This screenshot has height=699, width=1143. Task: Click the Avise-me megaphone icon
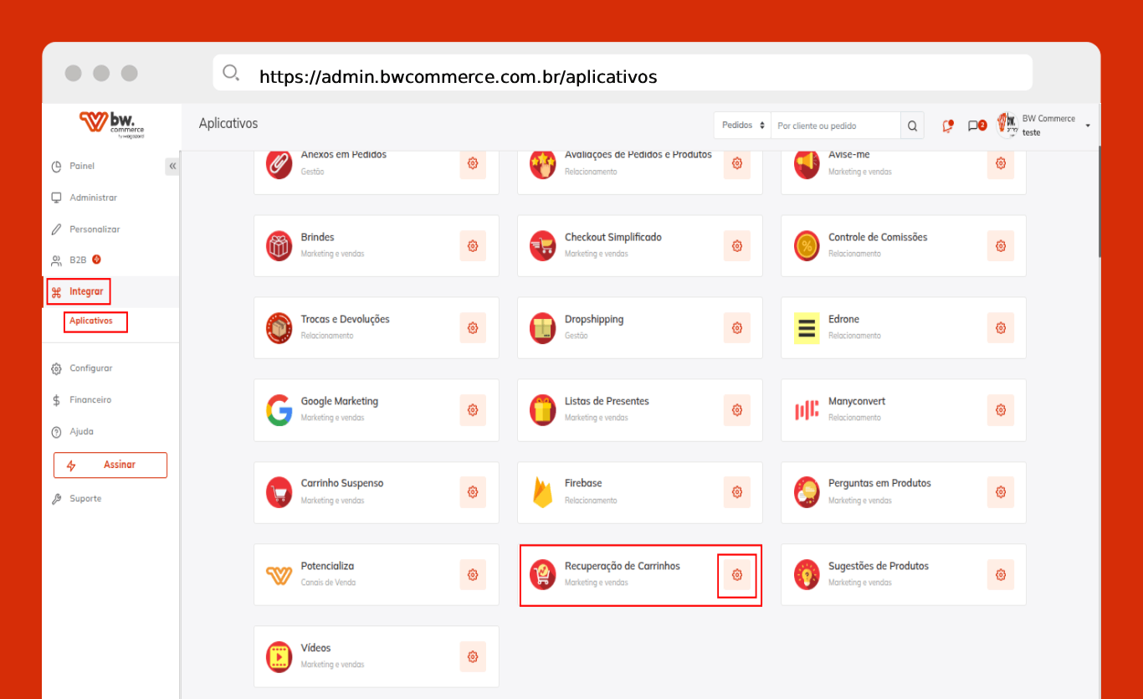pyautogui.click(x=807, y=164)
